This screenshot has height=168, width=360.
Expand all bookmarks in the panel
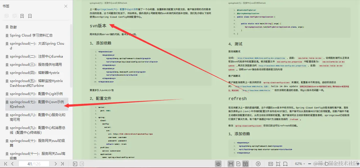coord(7,16)
